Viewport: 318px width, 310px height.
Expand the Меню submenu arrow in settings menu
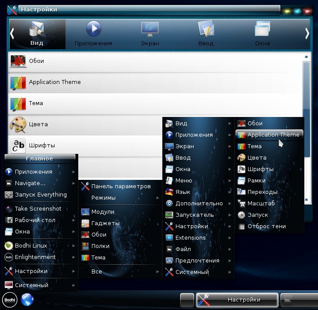230,181
